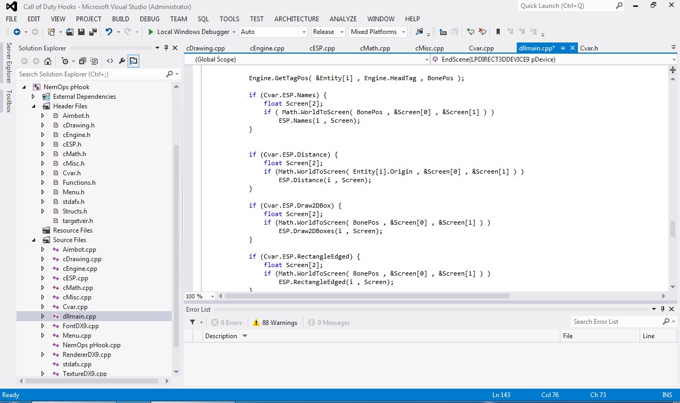The height and width of the screenshot is (403, 680).
Task: Toggle the 0 Messages filter button
Action: pos(329,322)
